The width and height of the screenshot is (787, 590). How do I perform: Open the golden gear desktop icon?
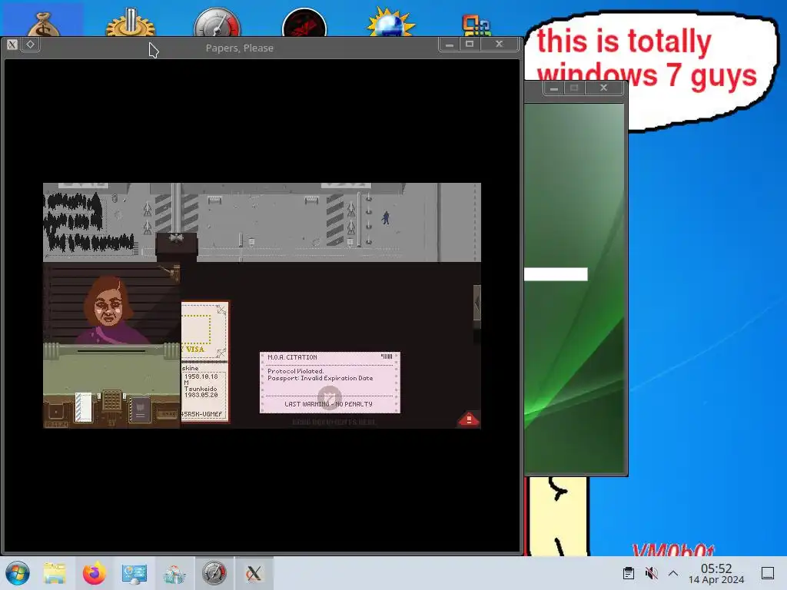pos(131,22)
